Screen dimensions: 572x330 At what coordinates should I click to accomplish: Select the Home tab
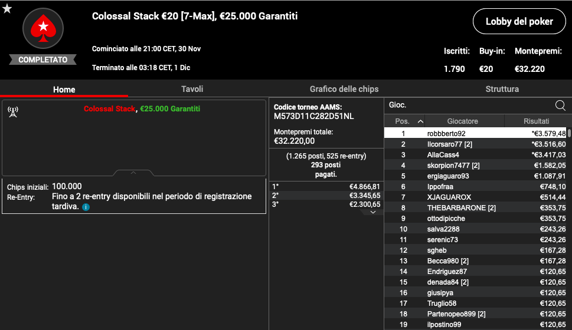click(64, 90)
